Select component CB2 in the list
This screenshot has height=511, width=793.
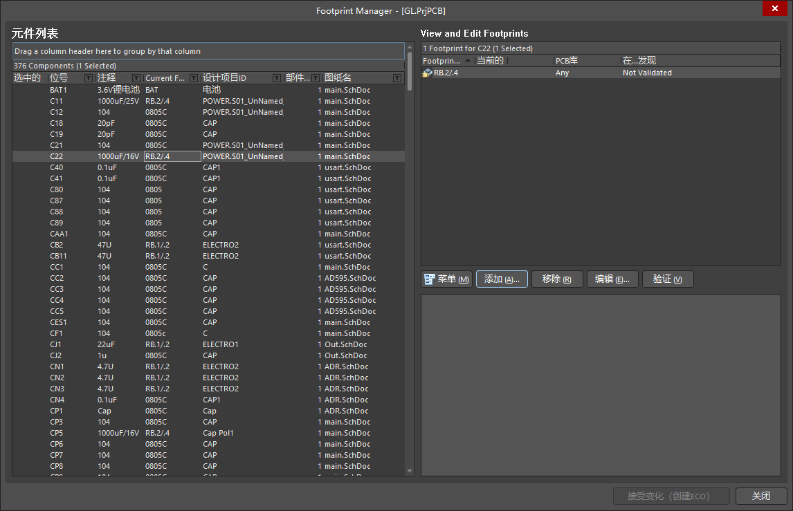[x=57, y=245]
